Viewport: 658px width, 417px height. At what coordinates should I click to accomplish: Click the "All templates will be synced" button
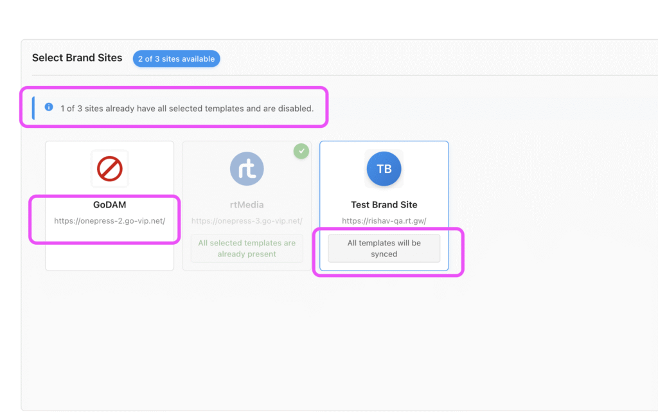tap(384, 249)
